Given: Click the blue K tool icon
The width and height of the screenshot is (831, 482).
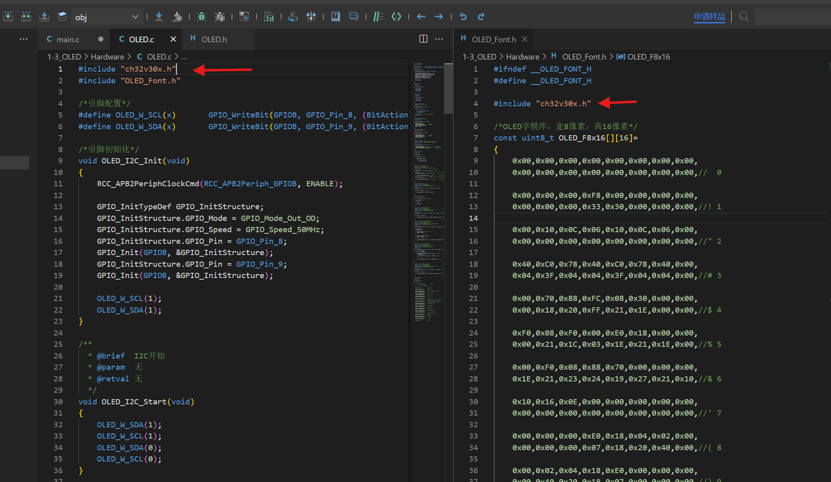Looking at the screenshot, I should pos(293,16).
